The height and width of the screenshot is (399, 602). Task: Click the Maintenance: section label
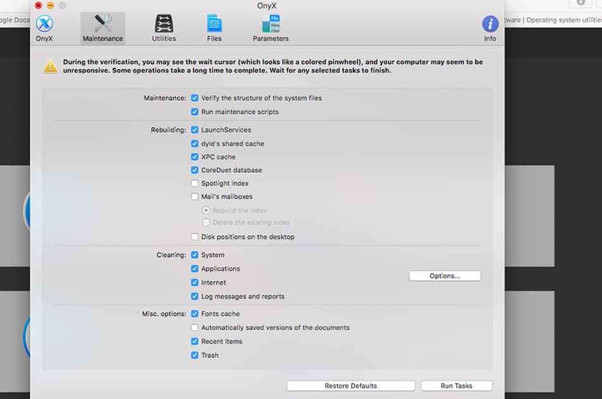[x=165, y=98]
